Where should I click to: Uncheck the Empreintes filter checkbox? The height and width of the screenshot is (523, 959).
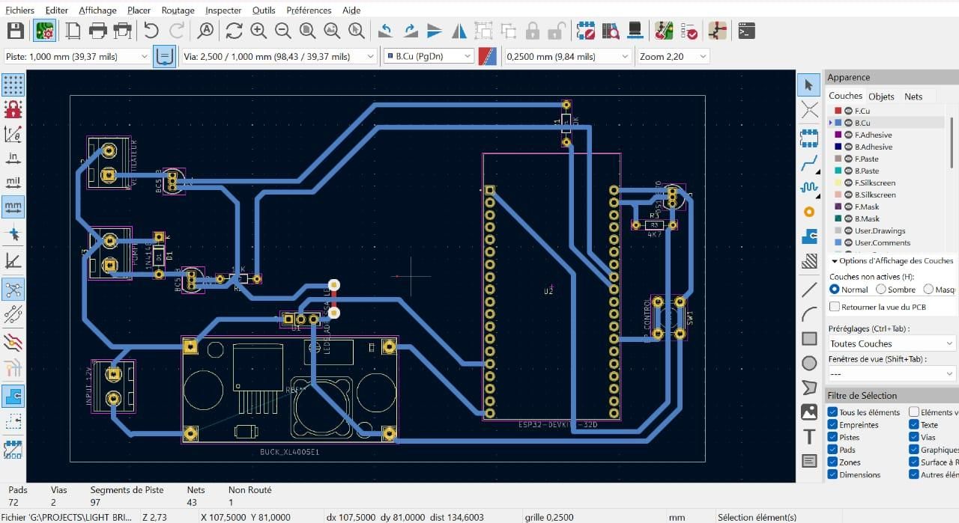click(832, 425)
